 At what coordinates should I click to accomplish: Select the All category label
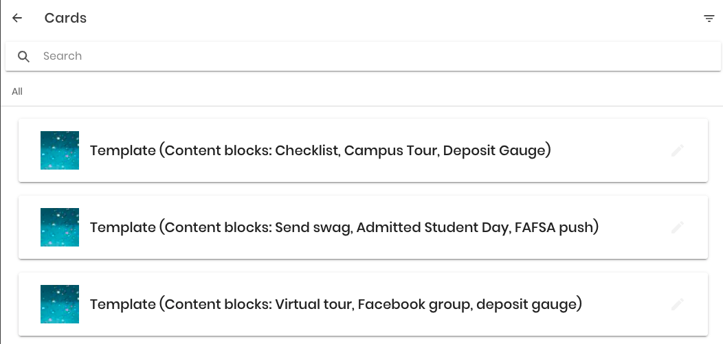(x=17, y=91)
